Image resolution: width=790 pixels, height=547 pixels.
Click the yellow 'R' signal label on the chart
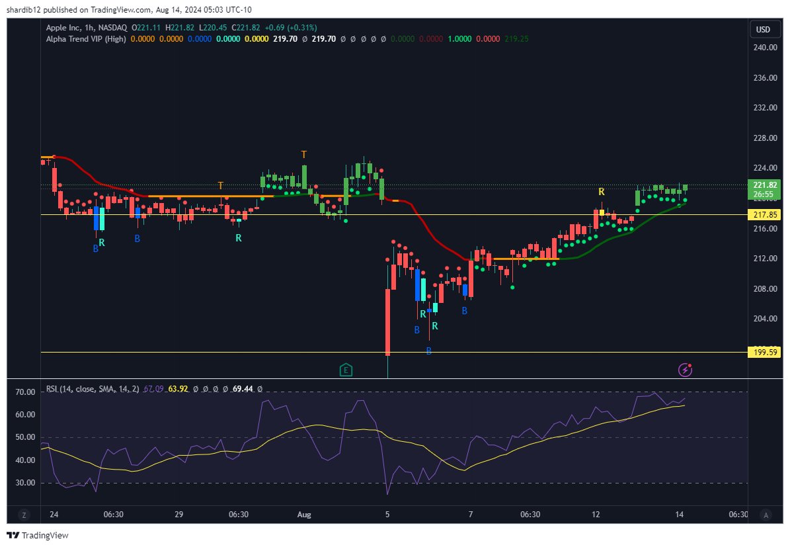601,192
